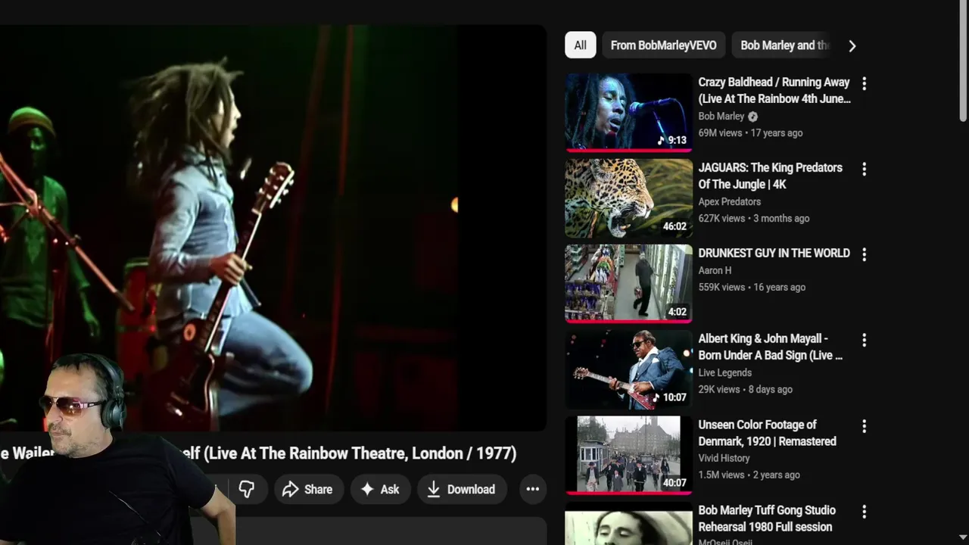Click 69M views • 17 years ago text

click(750, 132)
